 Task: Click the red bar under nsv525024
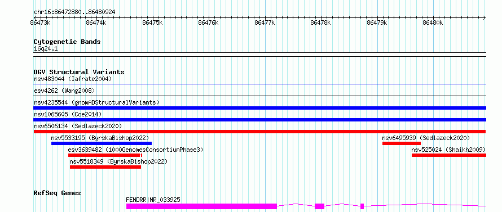(449, 155)
